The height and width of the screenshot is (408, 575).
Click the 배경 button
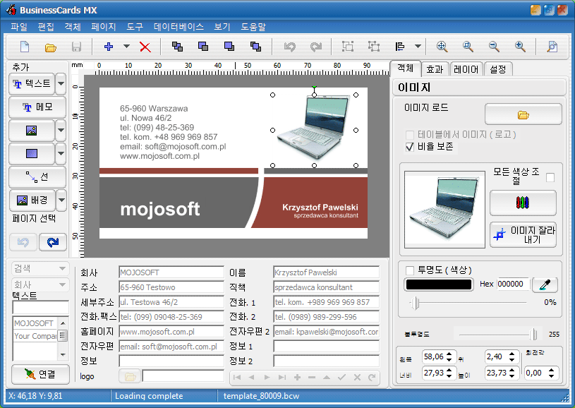32,200
